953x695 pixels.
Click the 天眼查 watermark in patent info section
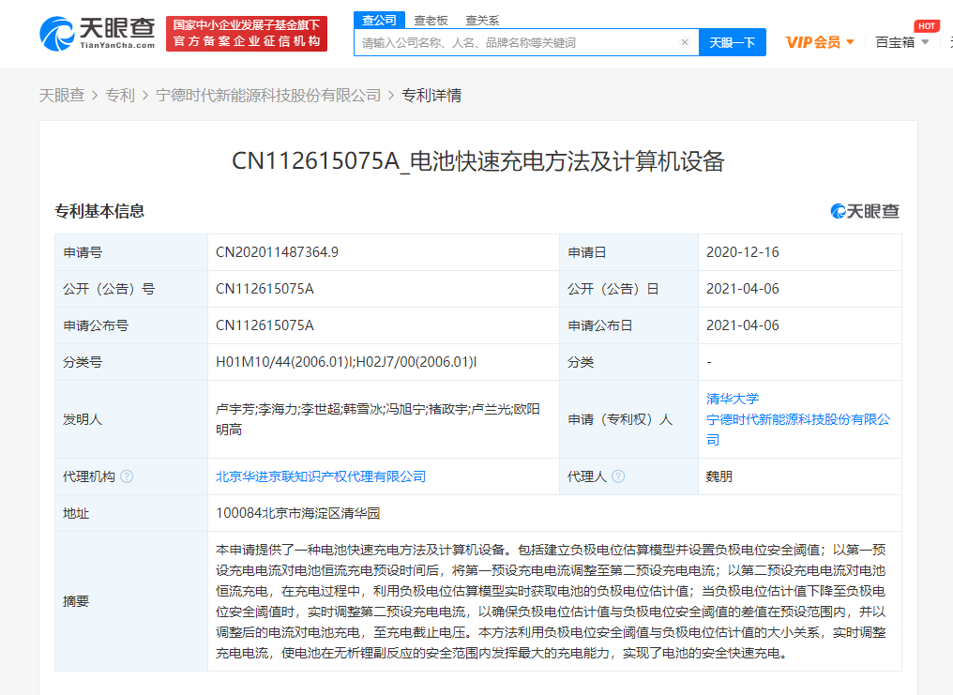tap(863, 211)
